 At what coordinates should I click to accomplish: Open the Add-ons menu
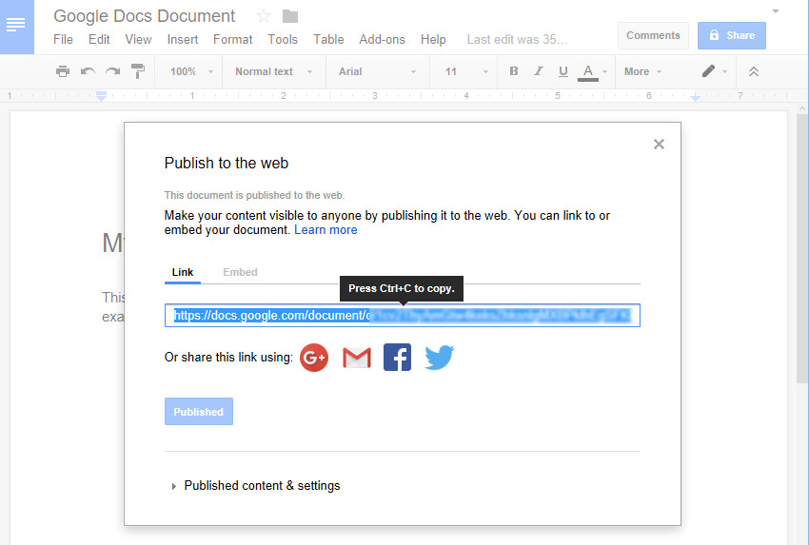pyautogui.click(x=383, y=40)
